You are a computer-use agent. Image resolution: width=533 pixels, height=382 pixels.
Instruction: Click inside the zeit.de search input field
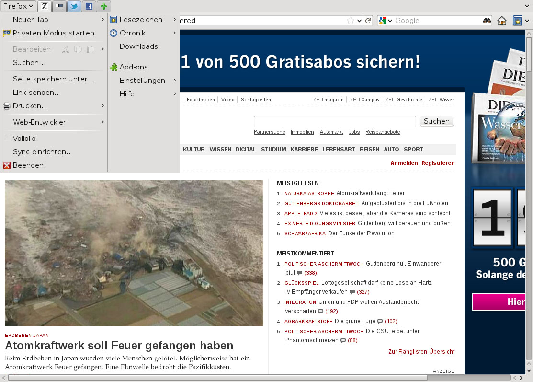pos(335,121)
